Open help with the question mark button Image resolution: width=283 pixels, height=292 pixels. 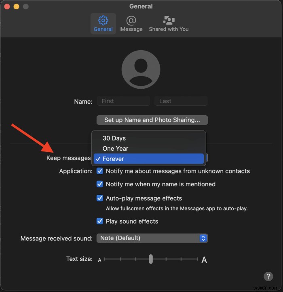tap(268, 277)
